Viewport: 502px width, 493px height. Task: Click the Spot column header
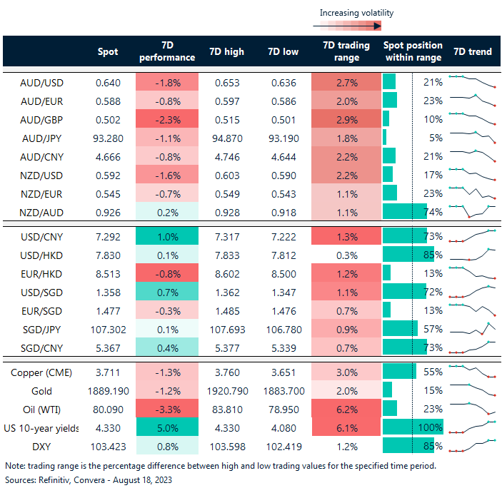[x=108, y=51]
